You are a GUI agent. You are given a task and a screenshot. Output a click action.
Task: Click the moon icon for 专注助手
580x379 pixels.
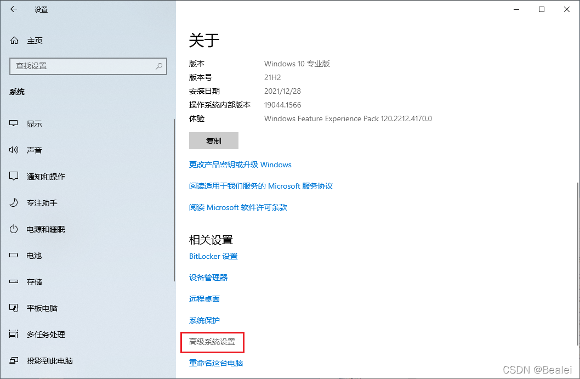coord(14,202)
